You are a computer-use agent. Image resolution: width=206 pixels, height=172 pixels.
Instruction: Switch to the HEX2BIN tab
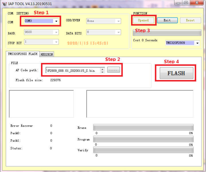[x=47, y=54]
